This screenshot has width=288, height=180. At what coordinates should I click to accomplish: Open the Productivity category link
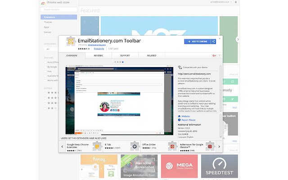pyautogui.click(x=99, y=49)
